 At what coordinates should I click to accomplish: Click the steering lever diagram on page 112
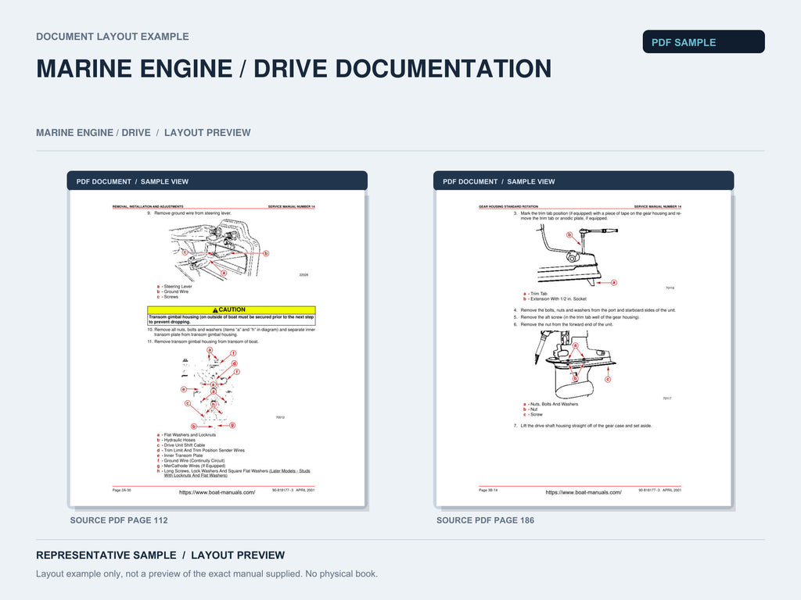click(219, 249)
